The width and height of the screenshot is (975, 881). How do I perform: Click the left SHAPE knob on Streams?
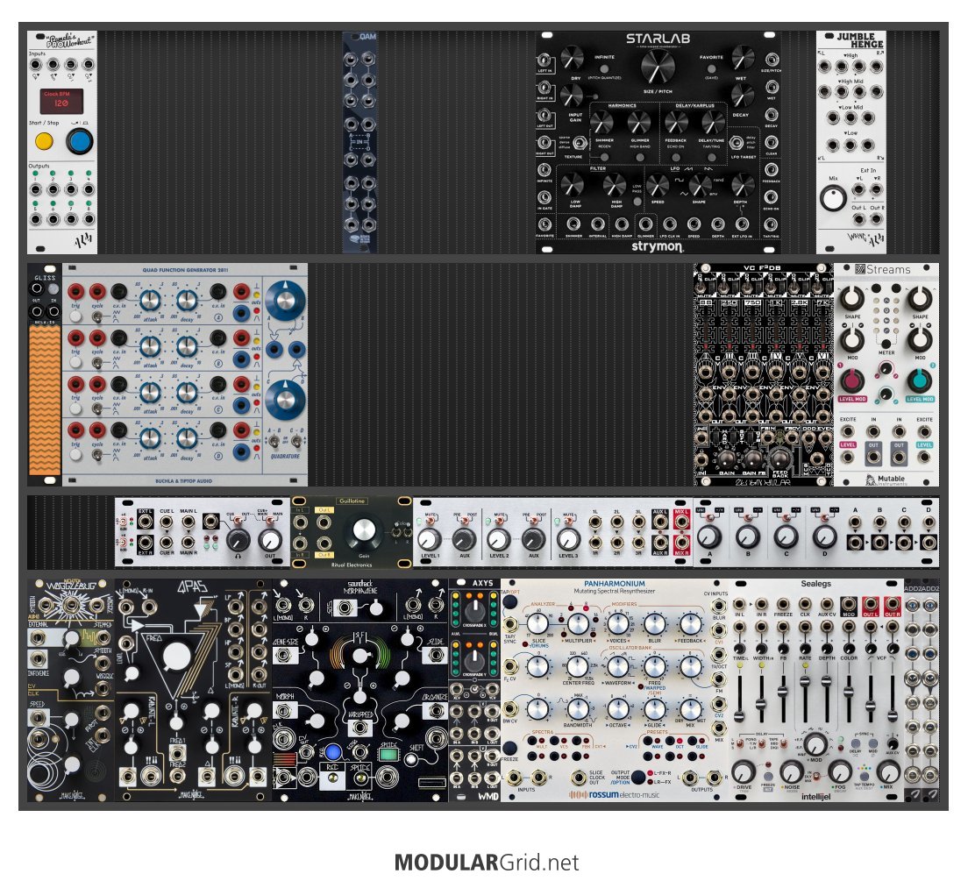coord(852,299)
